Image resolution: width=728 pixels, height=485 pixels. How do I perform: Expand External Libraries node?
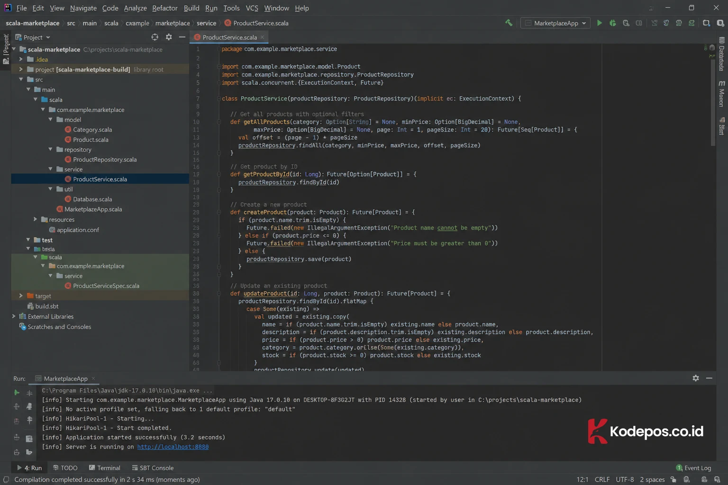(x=14, y=316)
